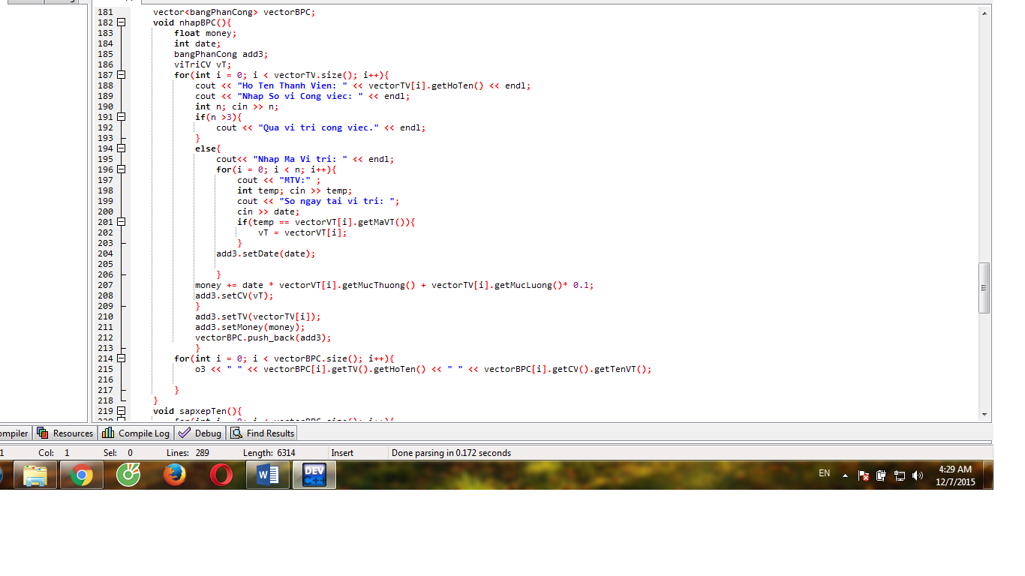Launch Firefox from the taskbar
Screen dimensions: 1025x576
point(175,475)
